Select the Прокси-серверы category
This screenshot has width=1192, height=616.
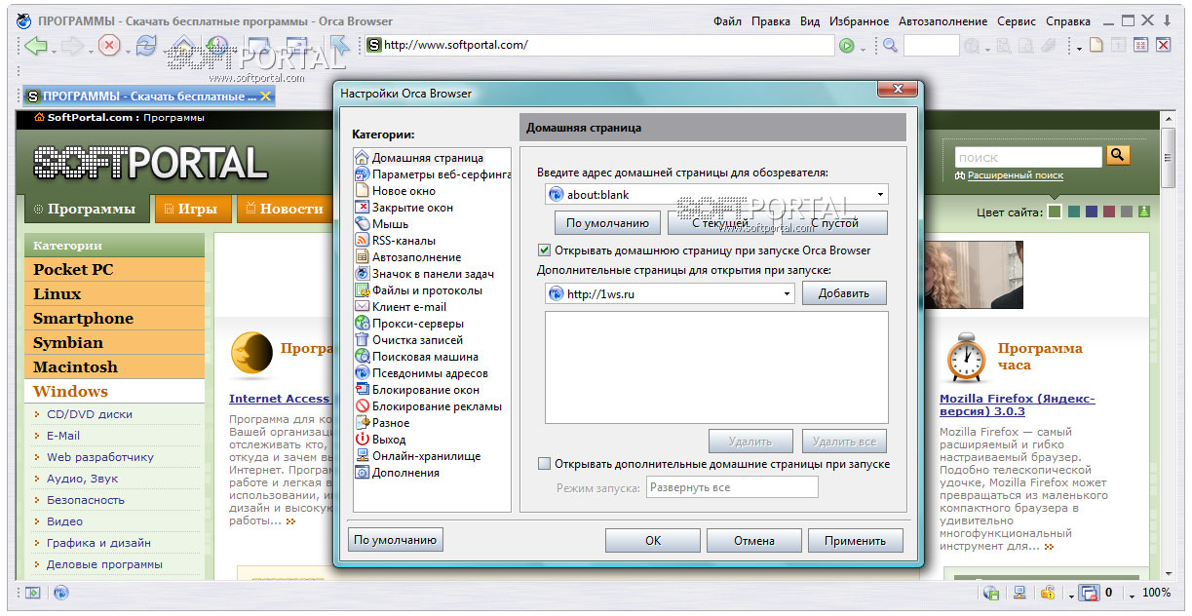[409, 324]
